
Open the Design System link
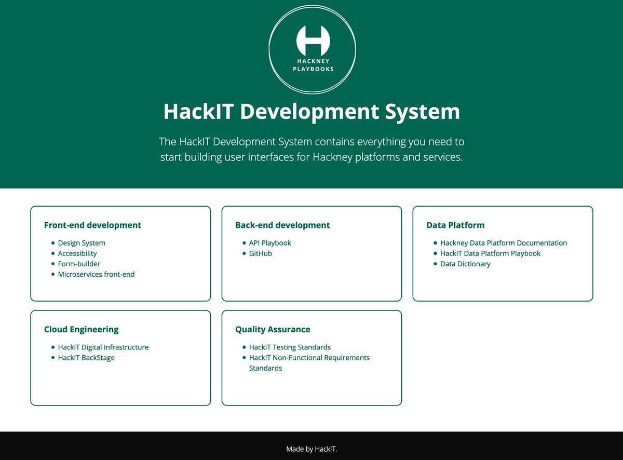click(x=82, y=243)
